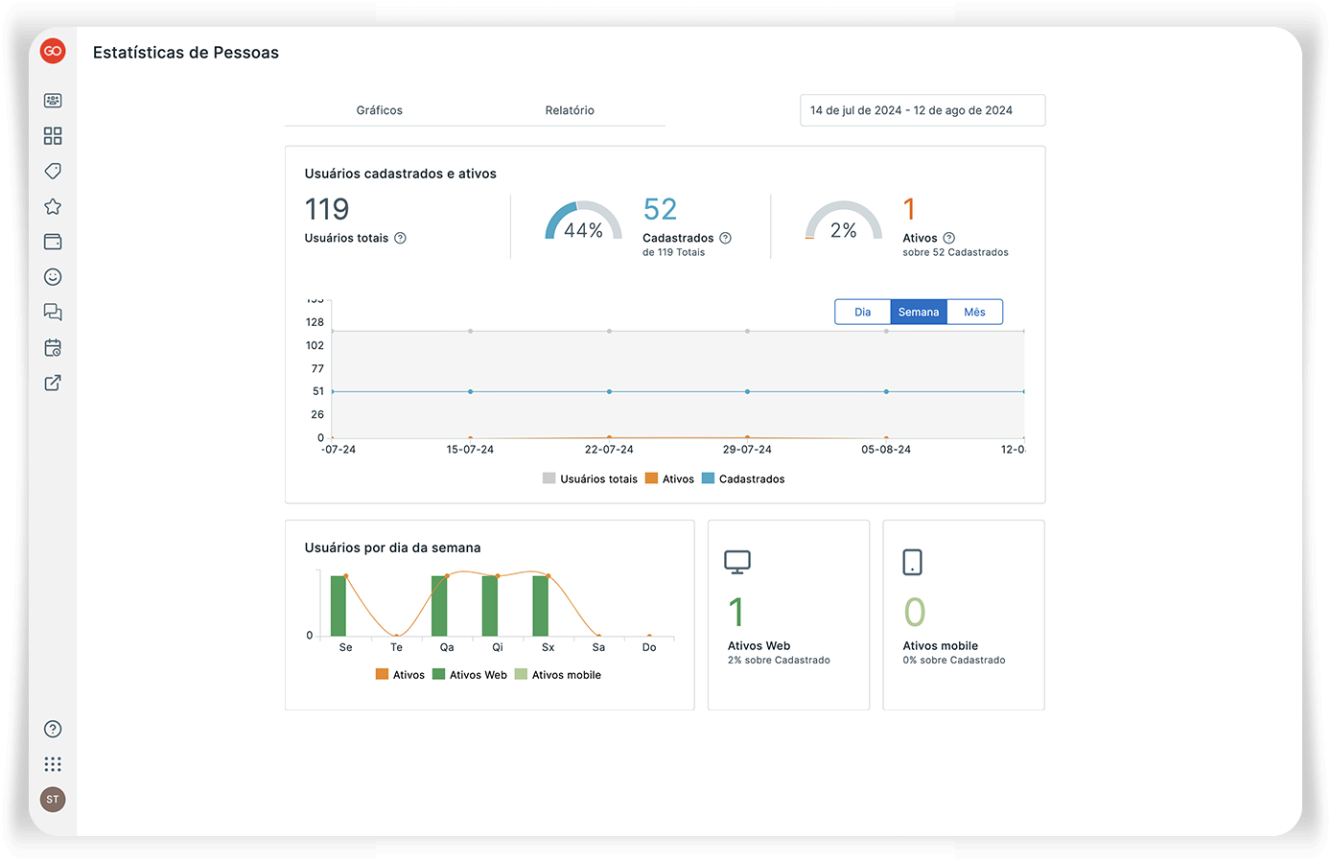Click the 119 total users value
The height and width of the screenshot is (861, 1331).
[327, 209]
